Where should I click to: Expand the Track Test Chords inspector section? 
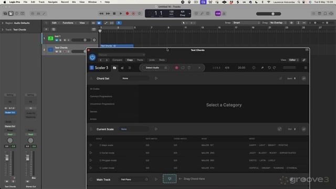[x=3, y=29]
